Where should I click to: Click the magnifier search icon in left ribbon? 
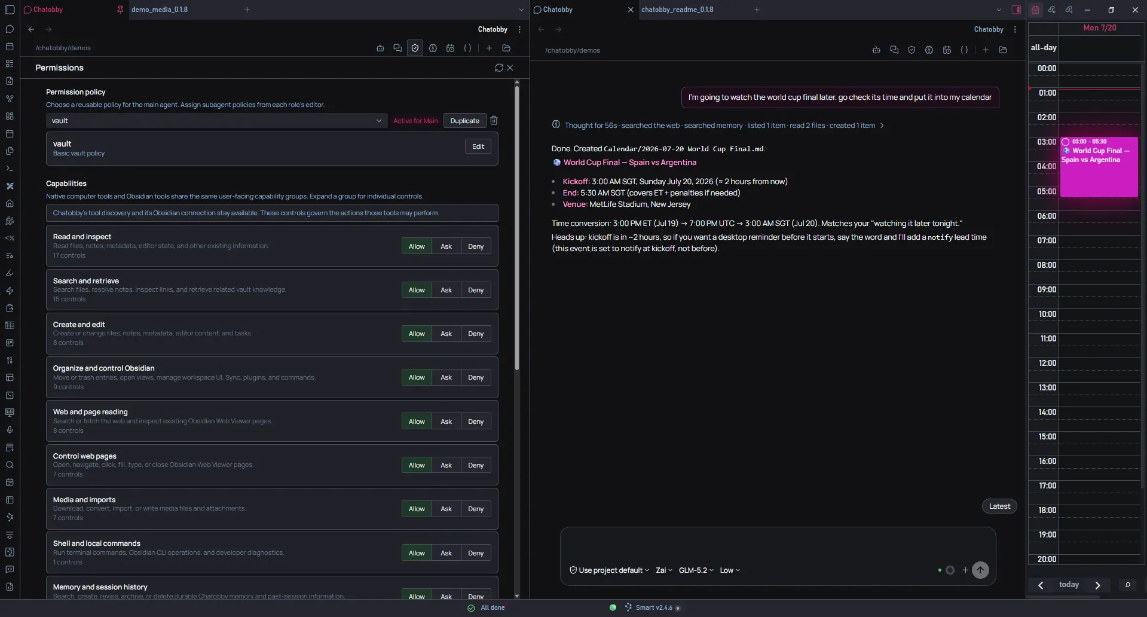pos(10,465)
